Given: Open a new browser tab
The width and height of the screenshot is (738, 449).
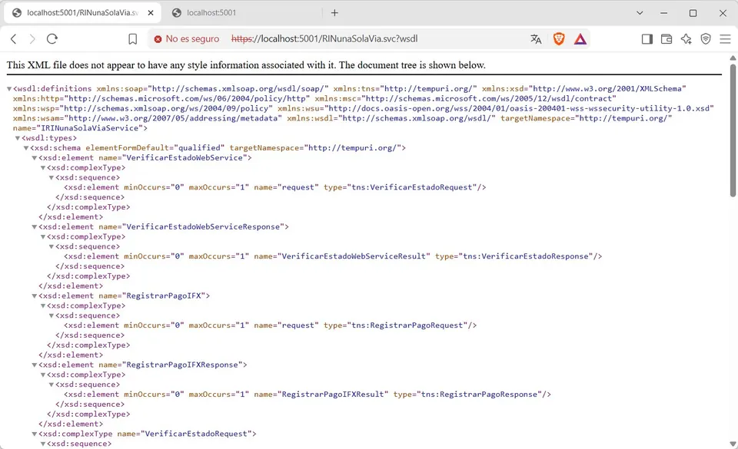Looking at the screenshot, I should point(334,13).
